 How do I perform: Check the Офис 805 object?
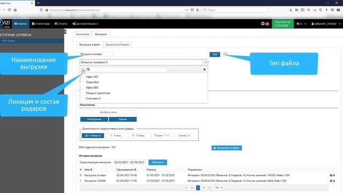pos(83,88)
